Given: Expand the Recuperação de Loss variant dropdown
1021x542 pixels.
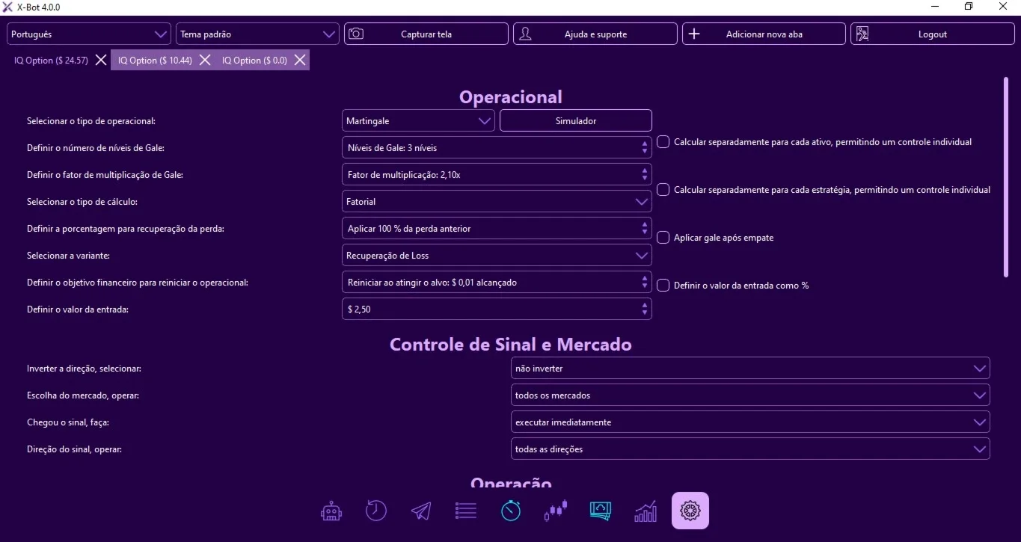Looking at the screenshot, I should 497,255.
